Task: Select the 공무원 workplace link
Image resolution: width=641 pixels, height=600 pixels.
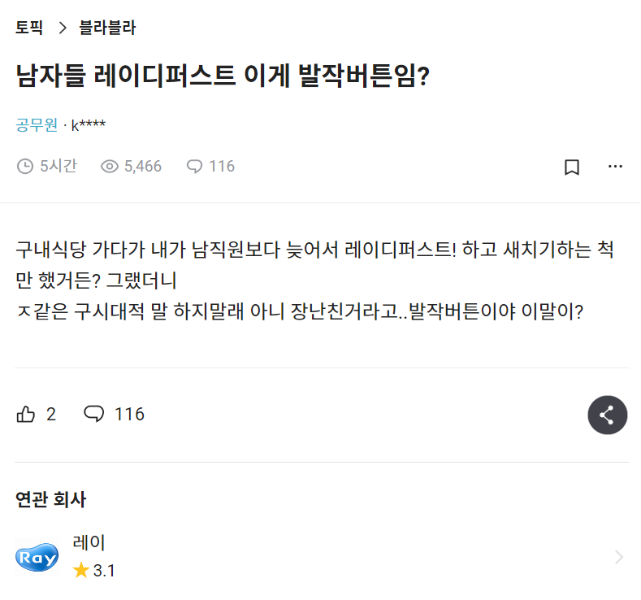Action: coord(37,125)
